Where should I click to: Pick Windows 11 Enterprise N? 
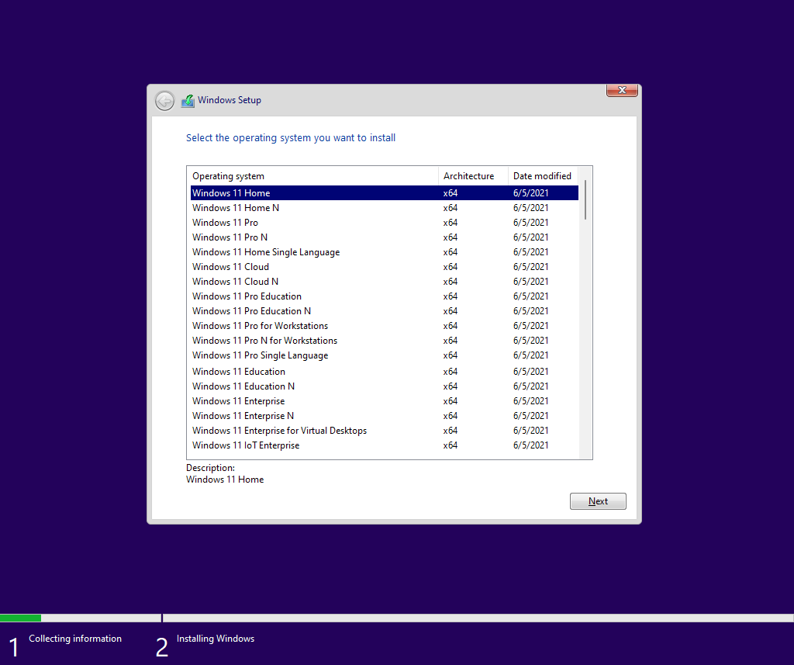[385, 416]
